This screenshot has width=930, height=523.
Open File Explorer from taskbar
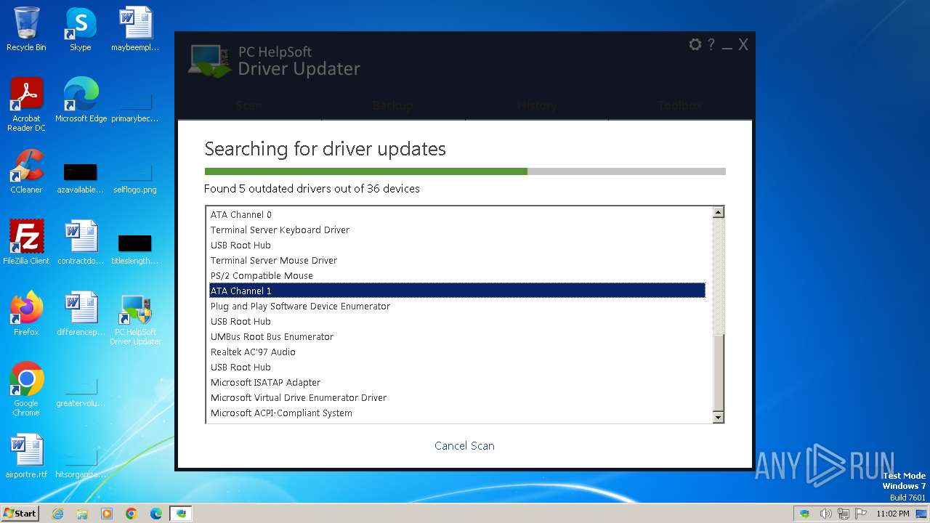tap(82, 514)
